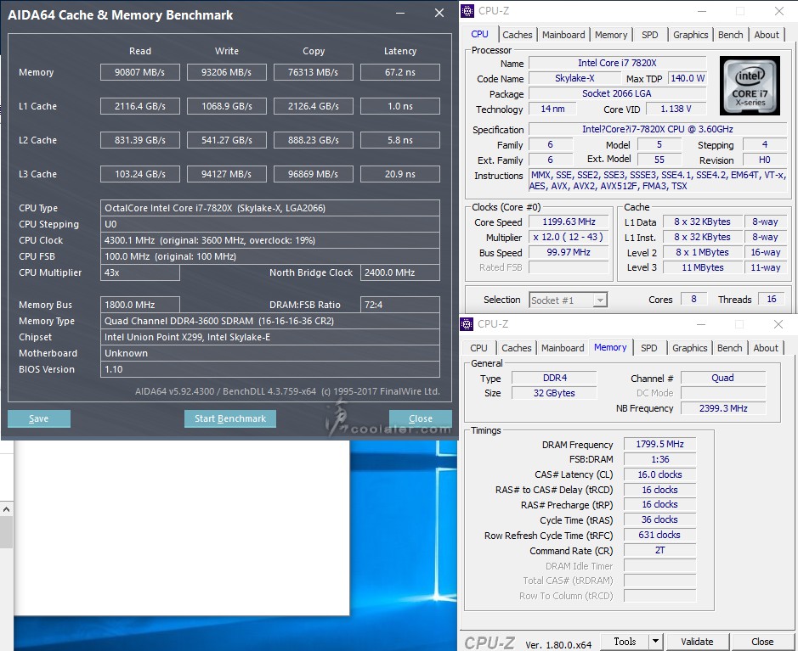Click the Close button in AIDA64 dialog
This screenshot has width=798, height=651.
coord(421,418)
